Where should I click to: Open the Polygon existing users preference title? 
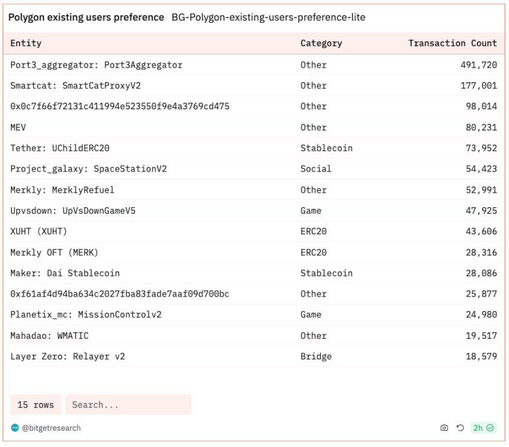(x=86, y=18)
